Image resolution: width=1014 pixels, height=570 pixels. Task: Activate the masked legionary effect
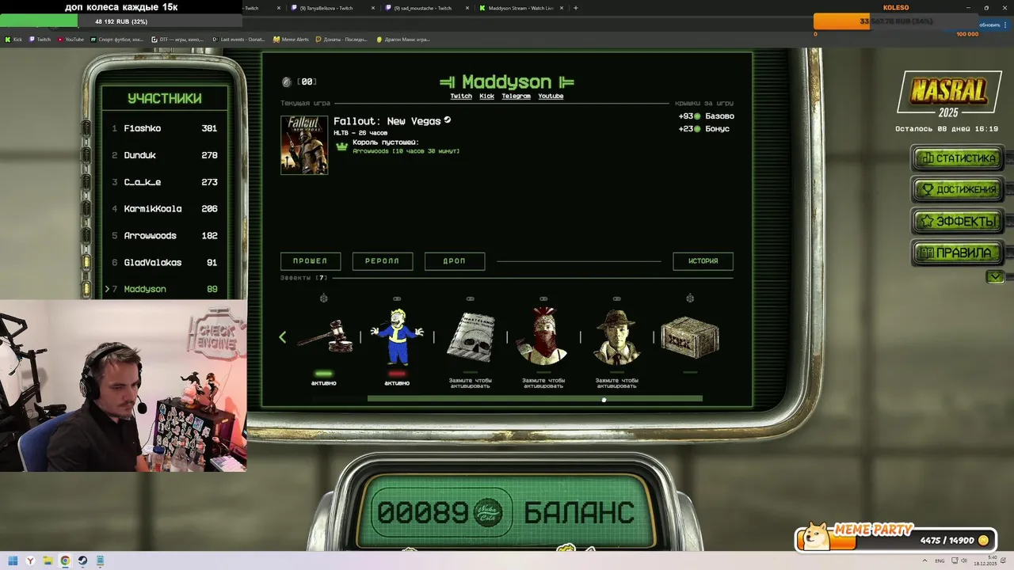pos(543,336)
